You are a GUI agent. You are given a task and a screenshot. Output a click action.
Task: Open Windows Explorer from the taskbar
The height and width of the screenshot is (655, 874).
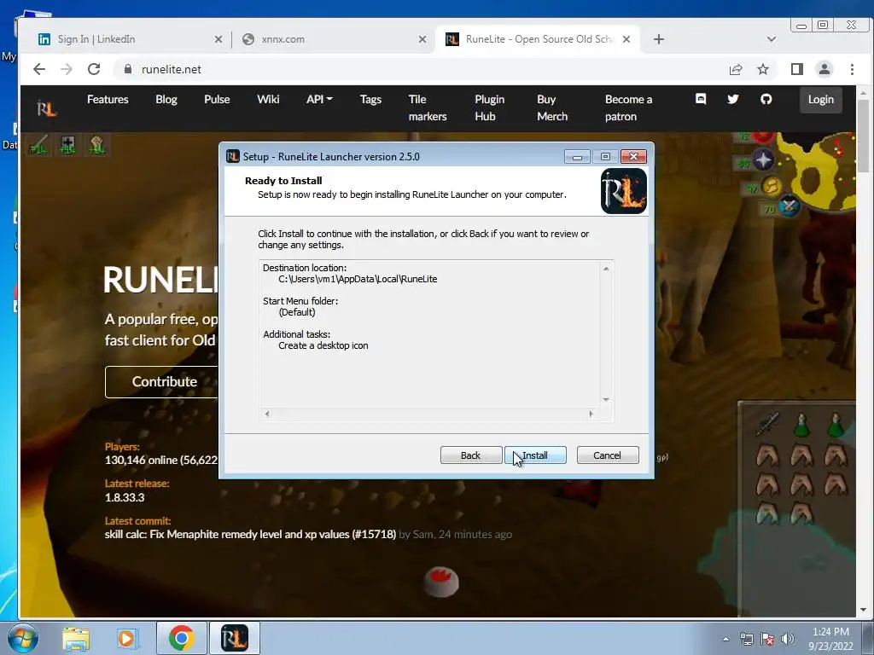coord(76,638)
